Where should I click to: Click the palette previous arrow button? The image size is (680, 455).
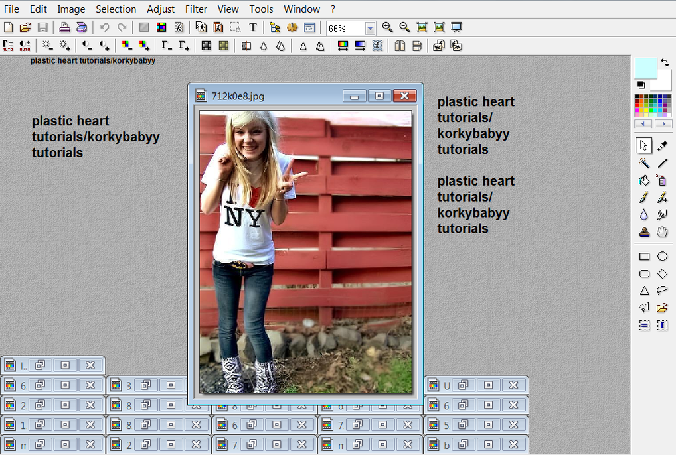[643, 124]
